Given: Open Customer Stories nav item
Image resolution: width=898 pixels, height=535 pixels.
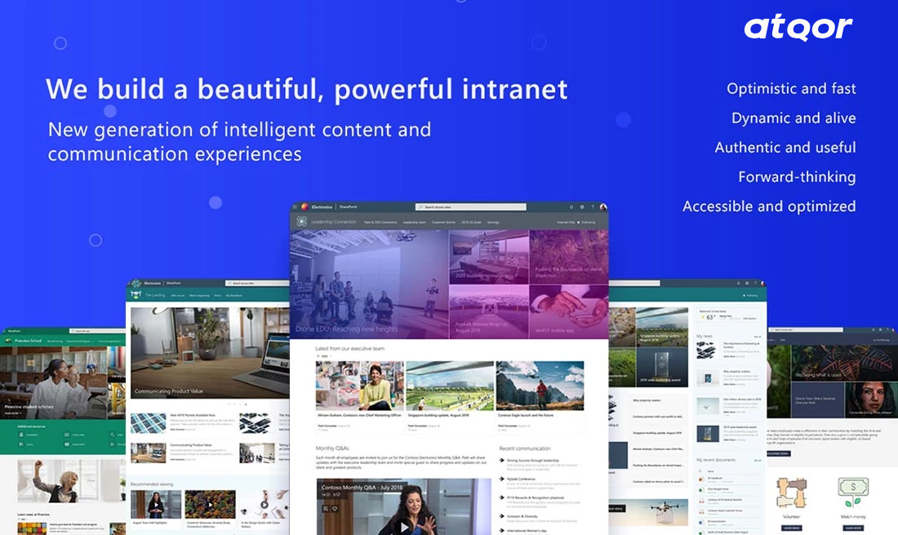Looking at the screenshot, I should tap(443, 222).
